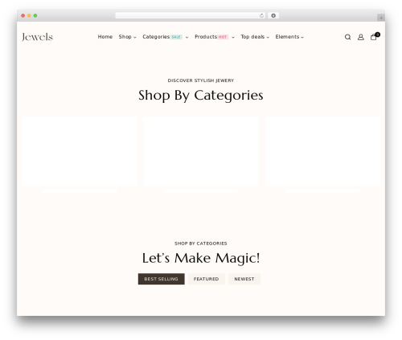Select the Best Selling tab
This screenshot has width=402, height=340.
162,279
